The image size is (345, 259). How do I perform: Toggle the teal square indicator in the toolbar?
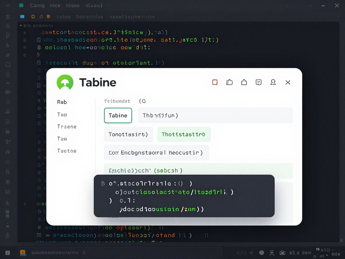(x=22, y=16)
